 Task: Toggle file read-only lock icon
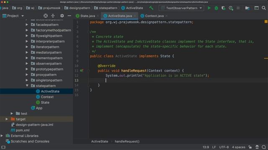(x=250, y=147)
